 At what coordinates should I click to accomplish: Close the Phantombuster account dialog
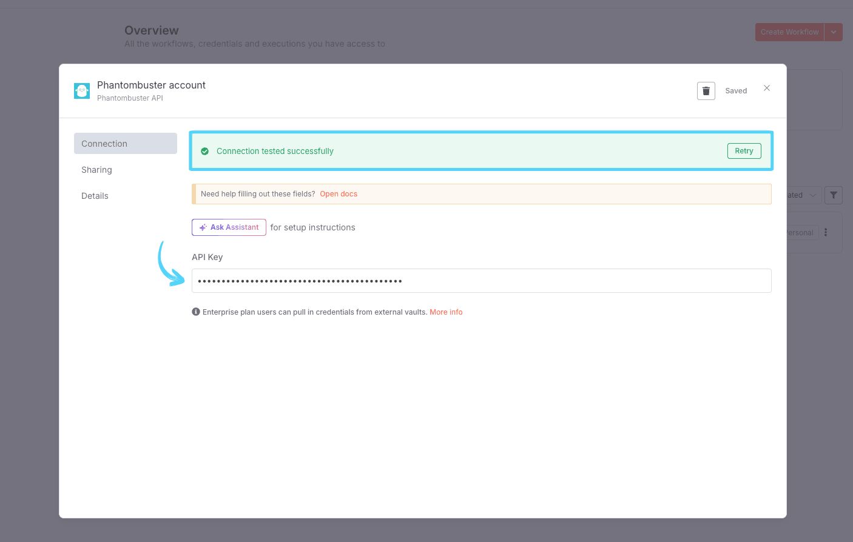(x=767, y=88)
